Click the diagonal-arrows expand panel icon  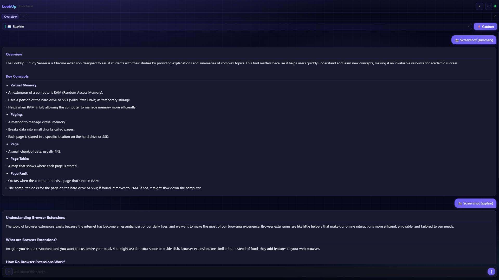pos(495,16)
